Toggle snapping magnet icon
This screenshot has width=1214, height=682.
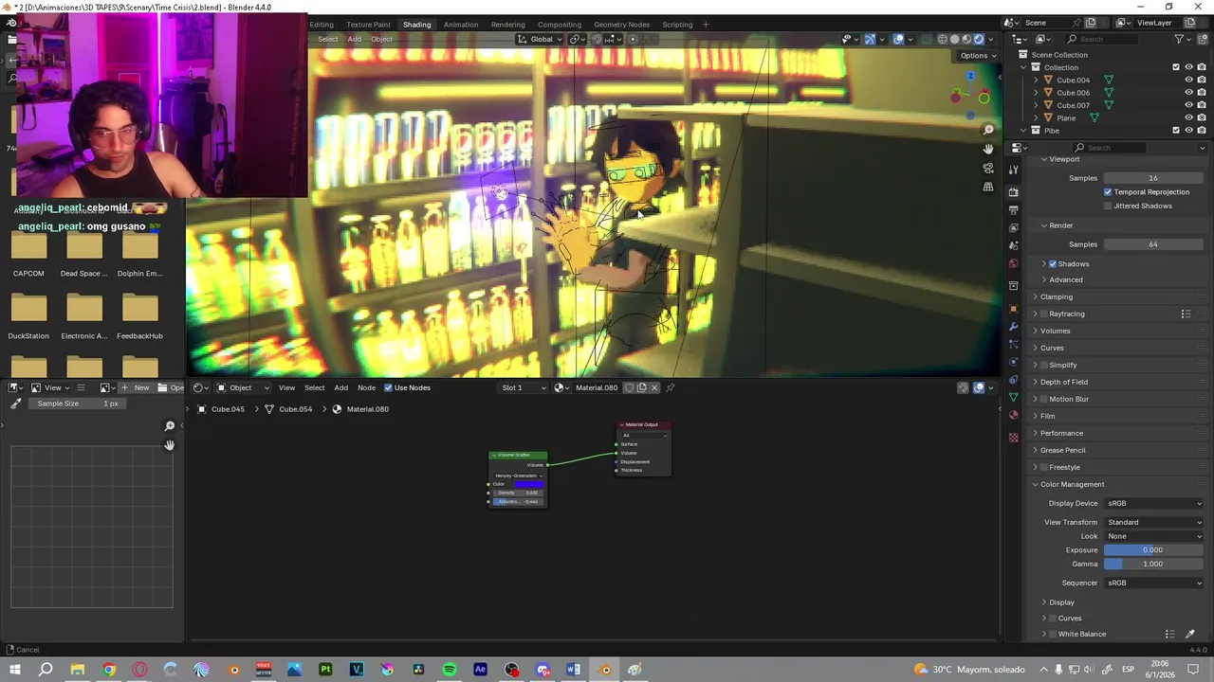597,39
